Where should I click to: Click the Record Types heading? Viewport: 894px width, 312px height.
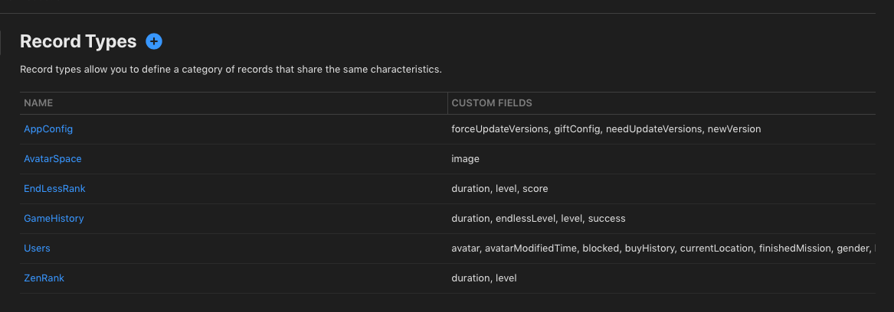tap(78, 41)
